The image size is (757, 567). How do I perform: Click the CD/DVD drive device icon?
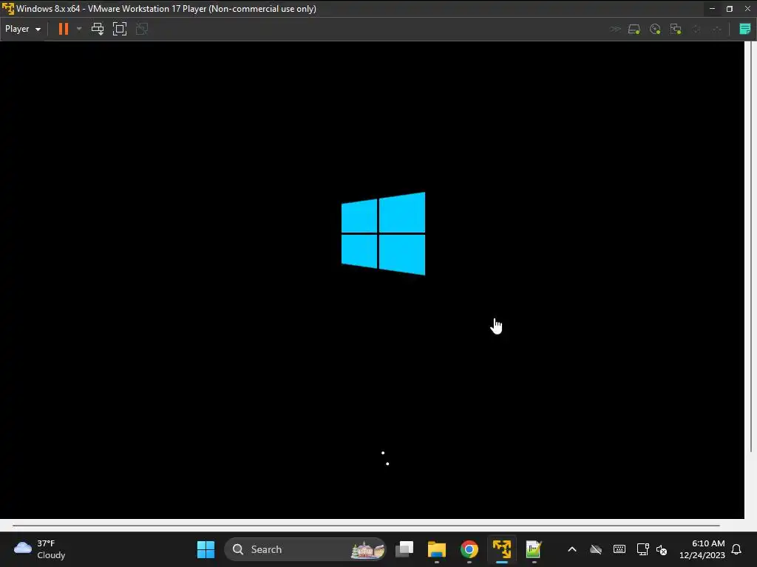[655, 30]
